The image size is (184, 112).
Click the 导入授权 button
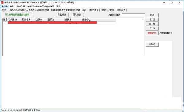click(77, 15)
